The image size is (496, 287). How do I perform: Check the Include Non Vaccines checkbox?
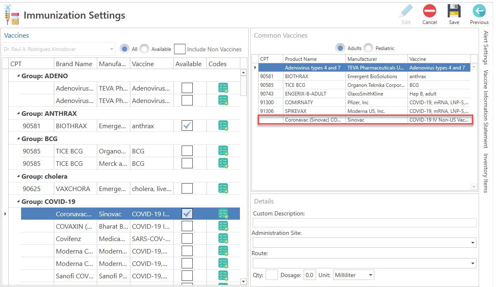(x=180, y=49)
